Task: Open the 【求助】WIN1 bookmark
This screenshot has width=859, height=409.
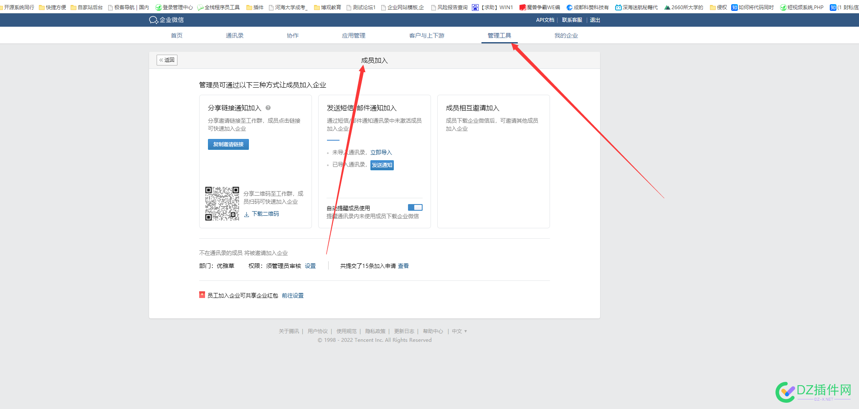Action: [x=492, y=8]
